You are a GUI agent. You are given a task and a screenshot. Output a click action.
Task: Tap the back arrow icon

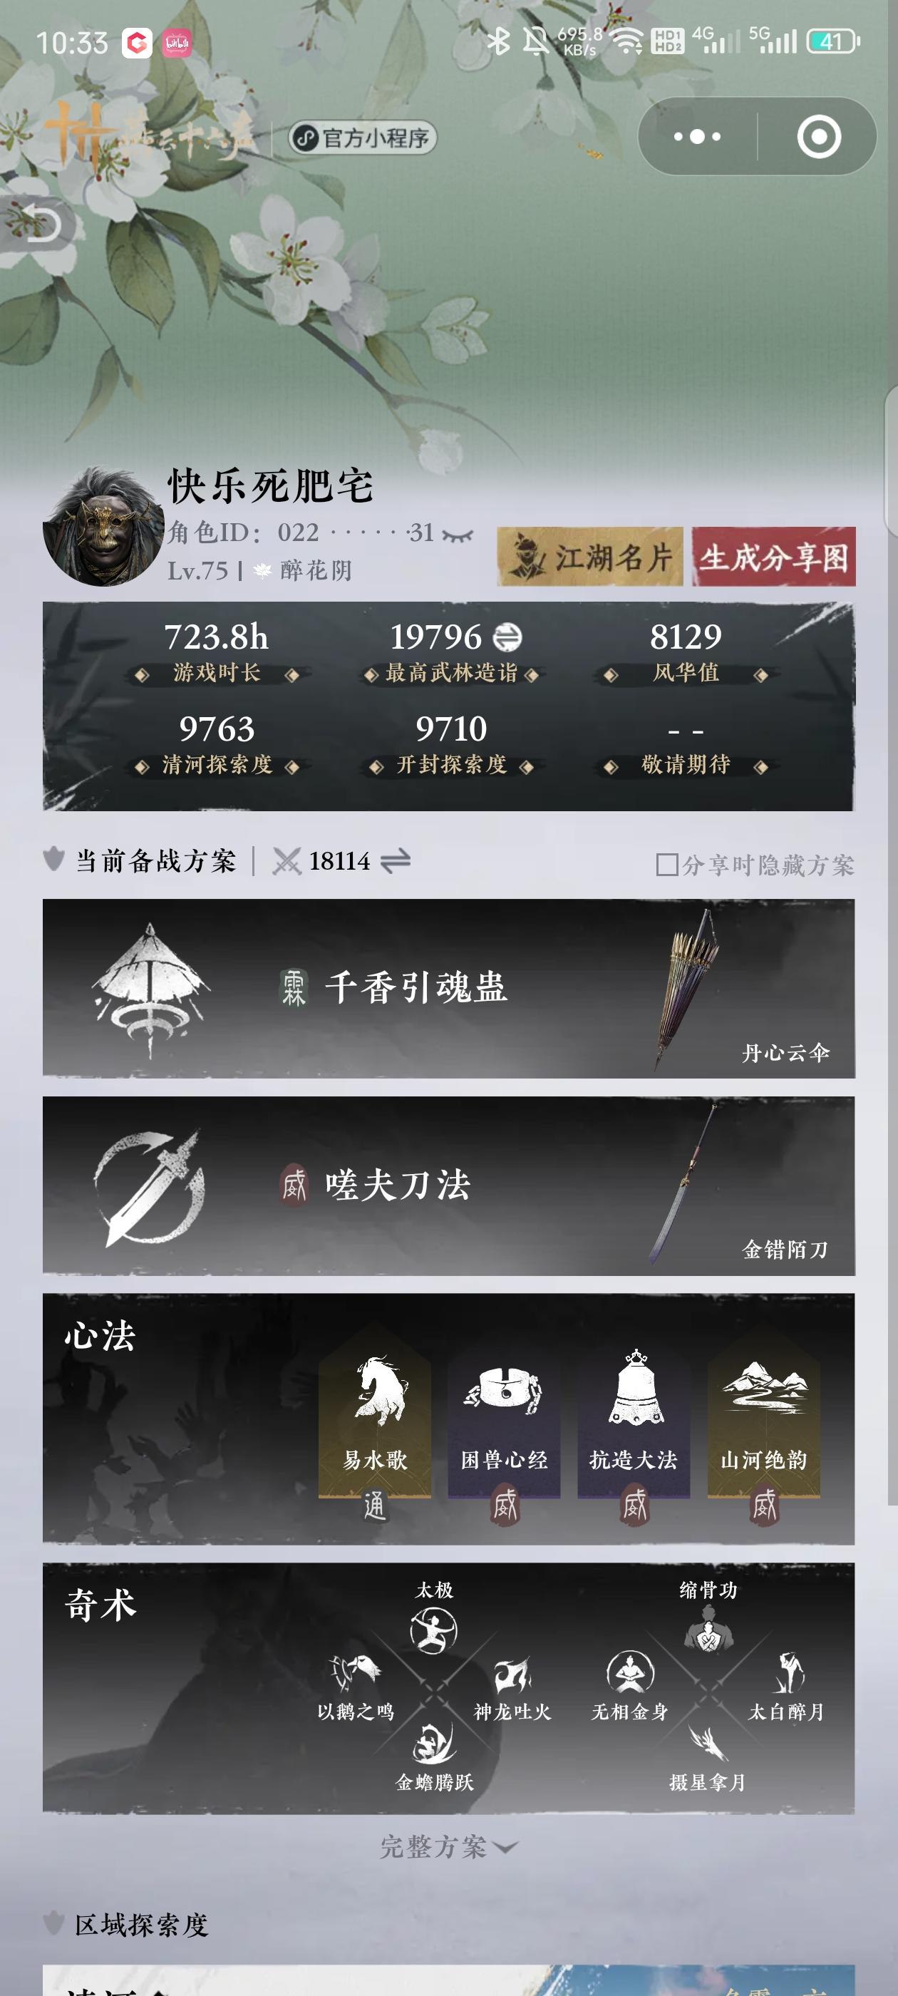37,224
